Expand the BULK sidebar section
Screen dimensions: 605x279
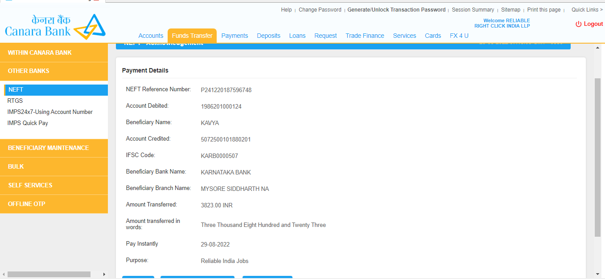tap(54, 166)
